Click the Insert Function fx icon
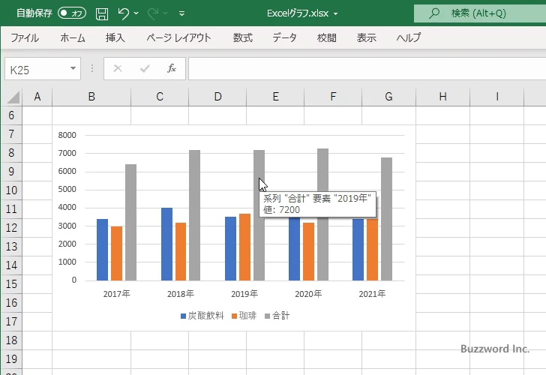Image resolution: width=546 pixels, height=375 pixels. [x=172, y=68]
